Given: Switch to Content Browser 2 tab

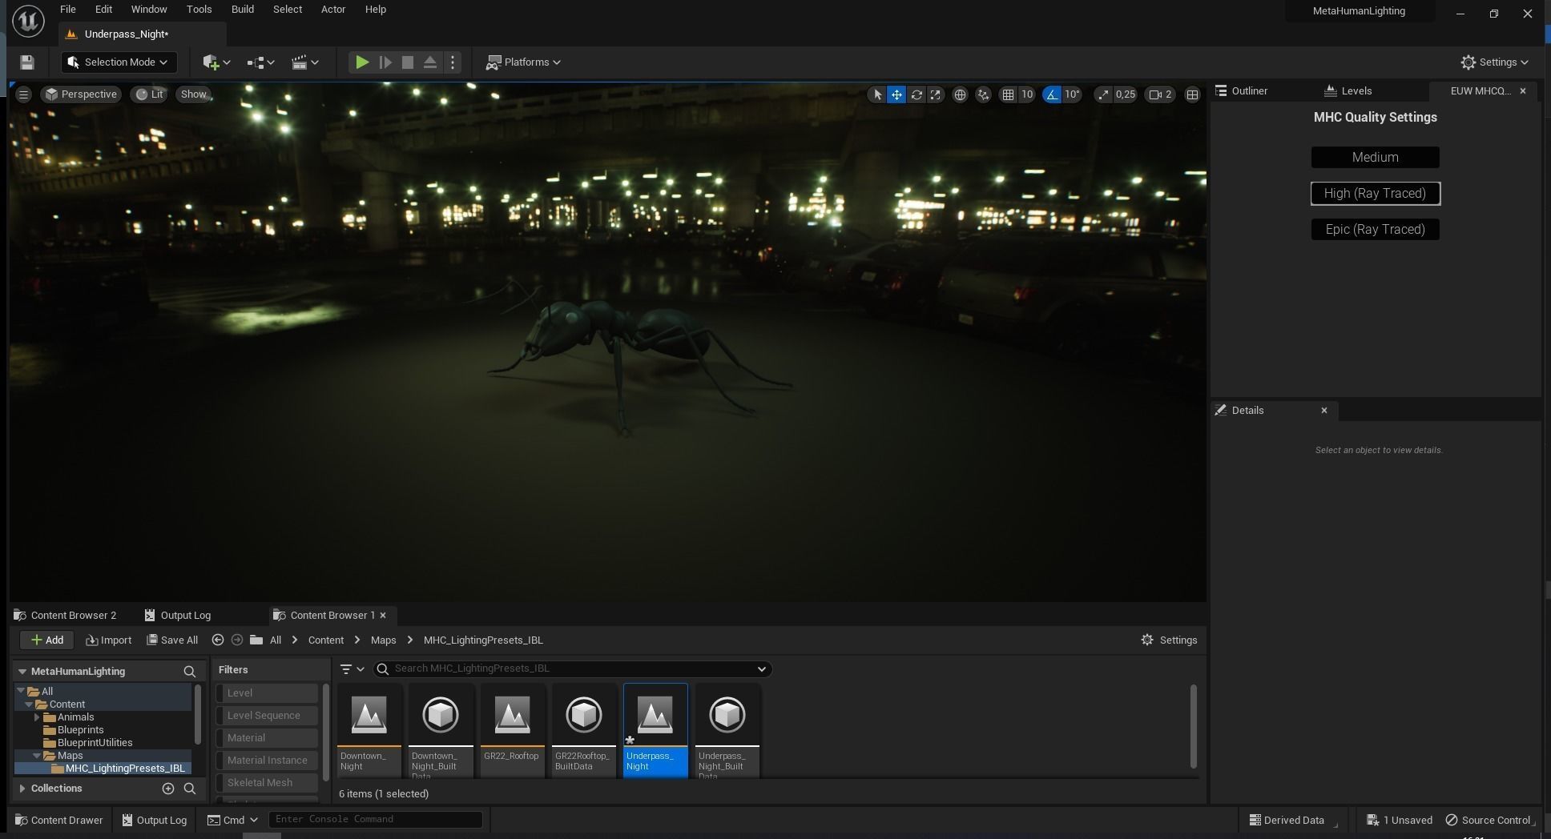Looking at the screenshot, I should pos(66,616).
